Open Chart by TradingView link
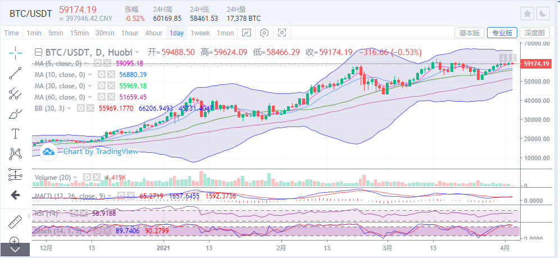This screenshot has width=560, height=258. [x=101, y=152]
